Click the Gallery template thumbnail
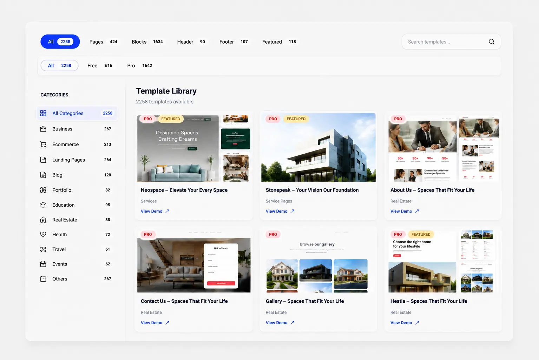 tap(318, 261)
